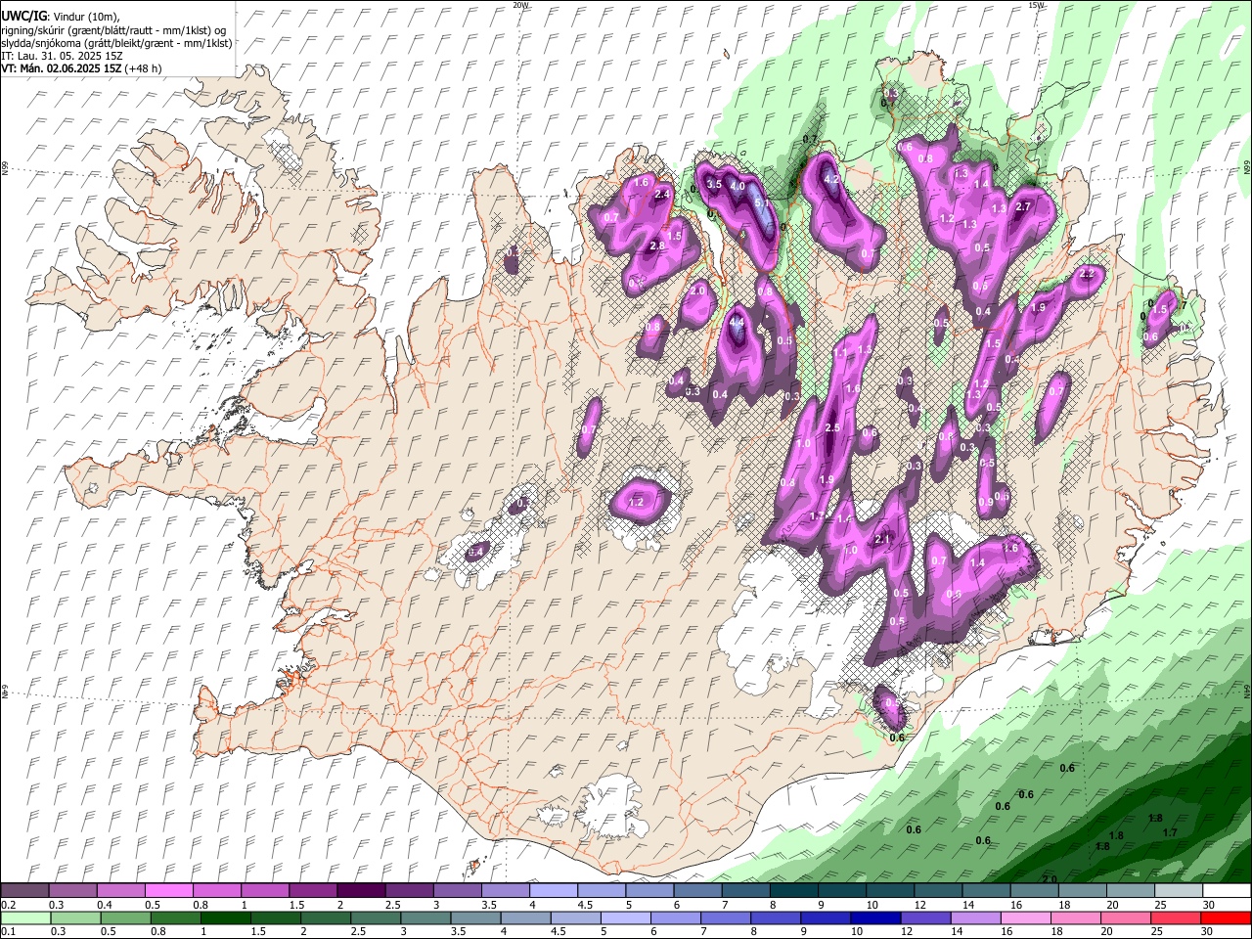Image resolution: width=1252 pixels, height=939 pixels.
Task: Pick the lavender rain swatch for 14–16
Action: click(975, 917)
